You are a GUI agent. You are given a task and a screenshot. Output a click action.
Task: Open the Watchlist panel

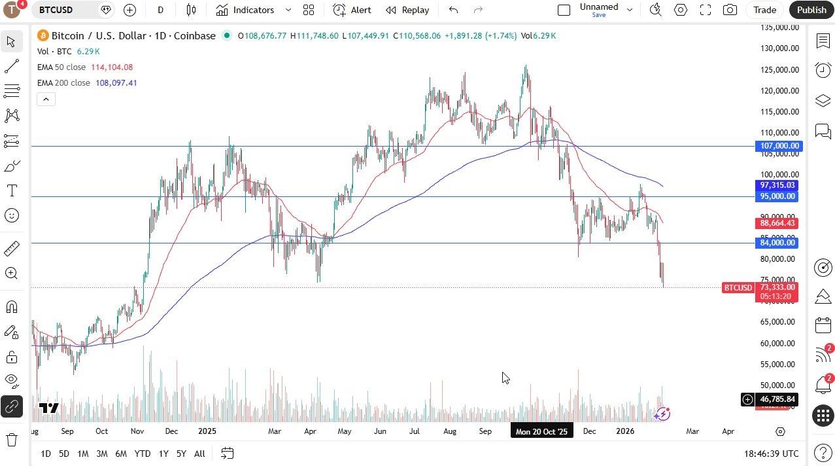point(823,41)
